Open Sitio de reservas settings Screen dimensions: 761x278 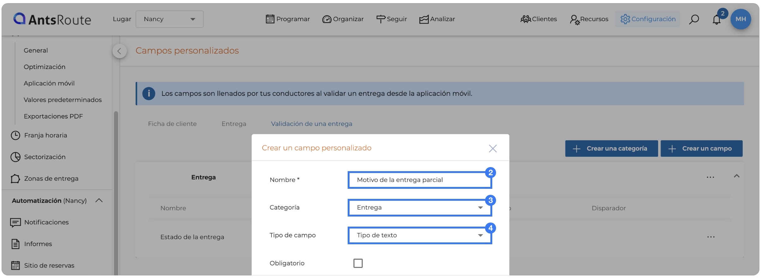pyautogui.click(x=43, y=265)
